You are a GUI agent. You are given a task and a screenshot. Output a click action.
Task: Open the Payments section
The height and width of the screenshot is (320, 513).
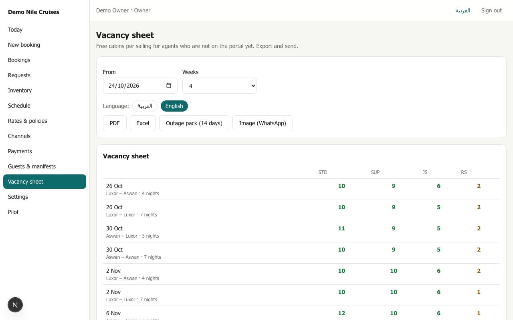44,151
